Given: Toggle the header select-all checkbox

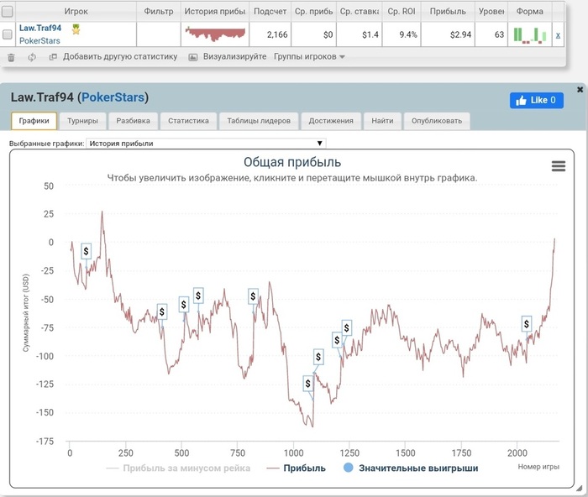Looking at the screenshot, I should tap(7, 11).
